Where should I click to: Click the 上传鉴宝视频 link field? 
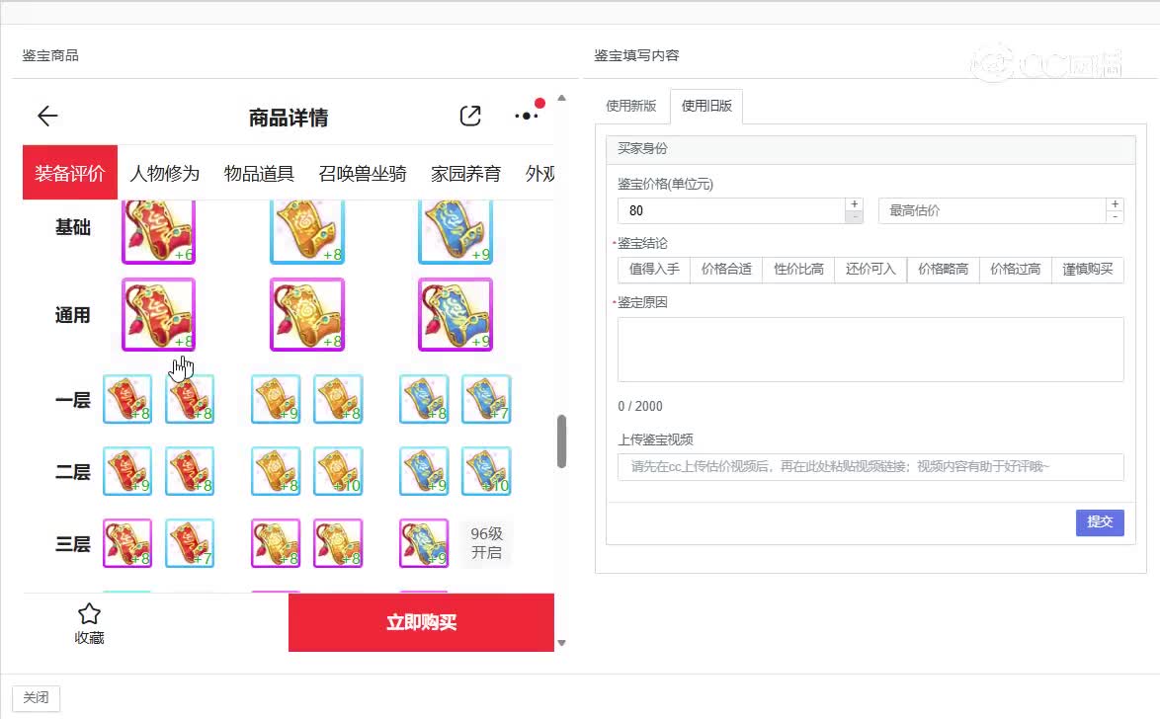pyautogui.click(x=870, y=467)
